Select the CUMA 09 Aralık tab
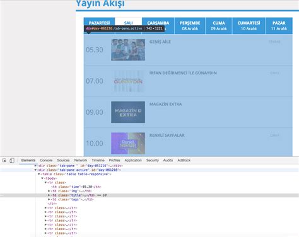 point(219,26)
